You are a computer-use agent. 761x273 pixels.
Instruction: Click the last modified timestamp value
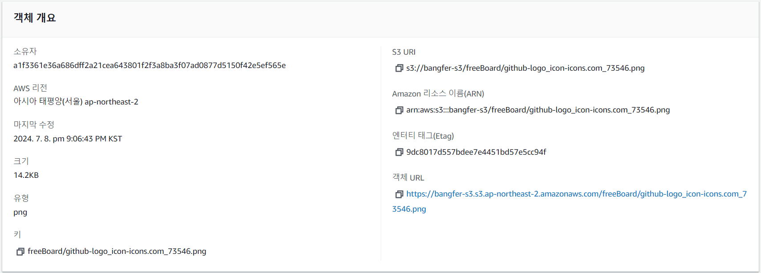point(68,139)
